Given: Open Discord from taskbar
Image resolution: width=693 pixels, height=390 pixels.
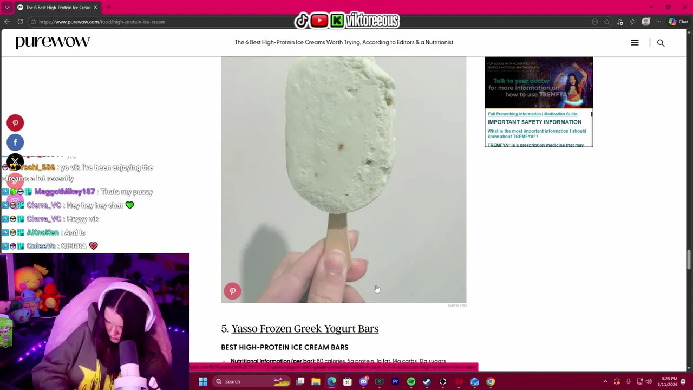Looking at the screenshot, I should (363, 382).
